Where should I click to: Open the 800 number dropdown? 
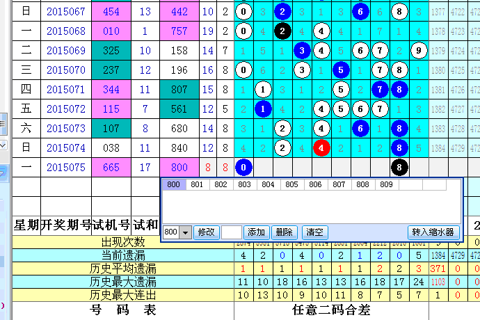[x=185, y=233]
